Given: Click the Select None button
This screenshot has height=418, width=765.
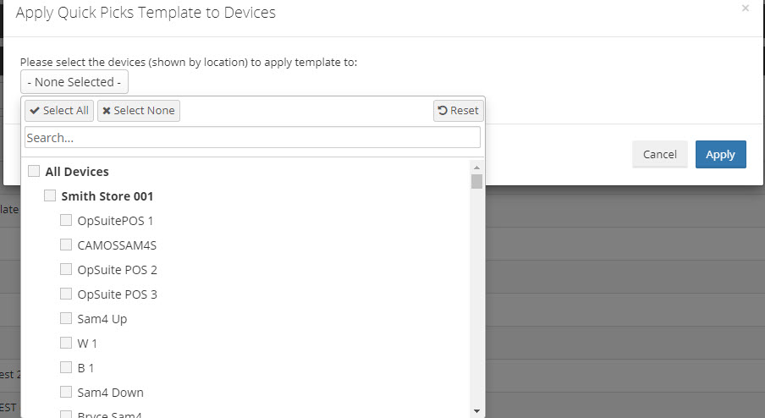Looking at the screenshot, I should coord(139,111).
